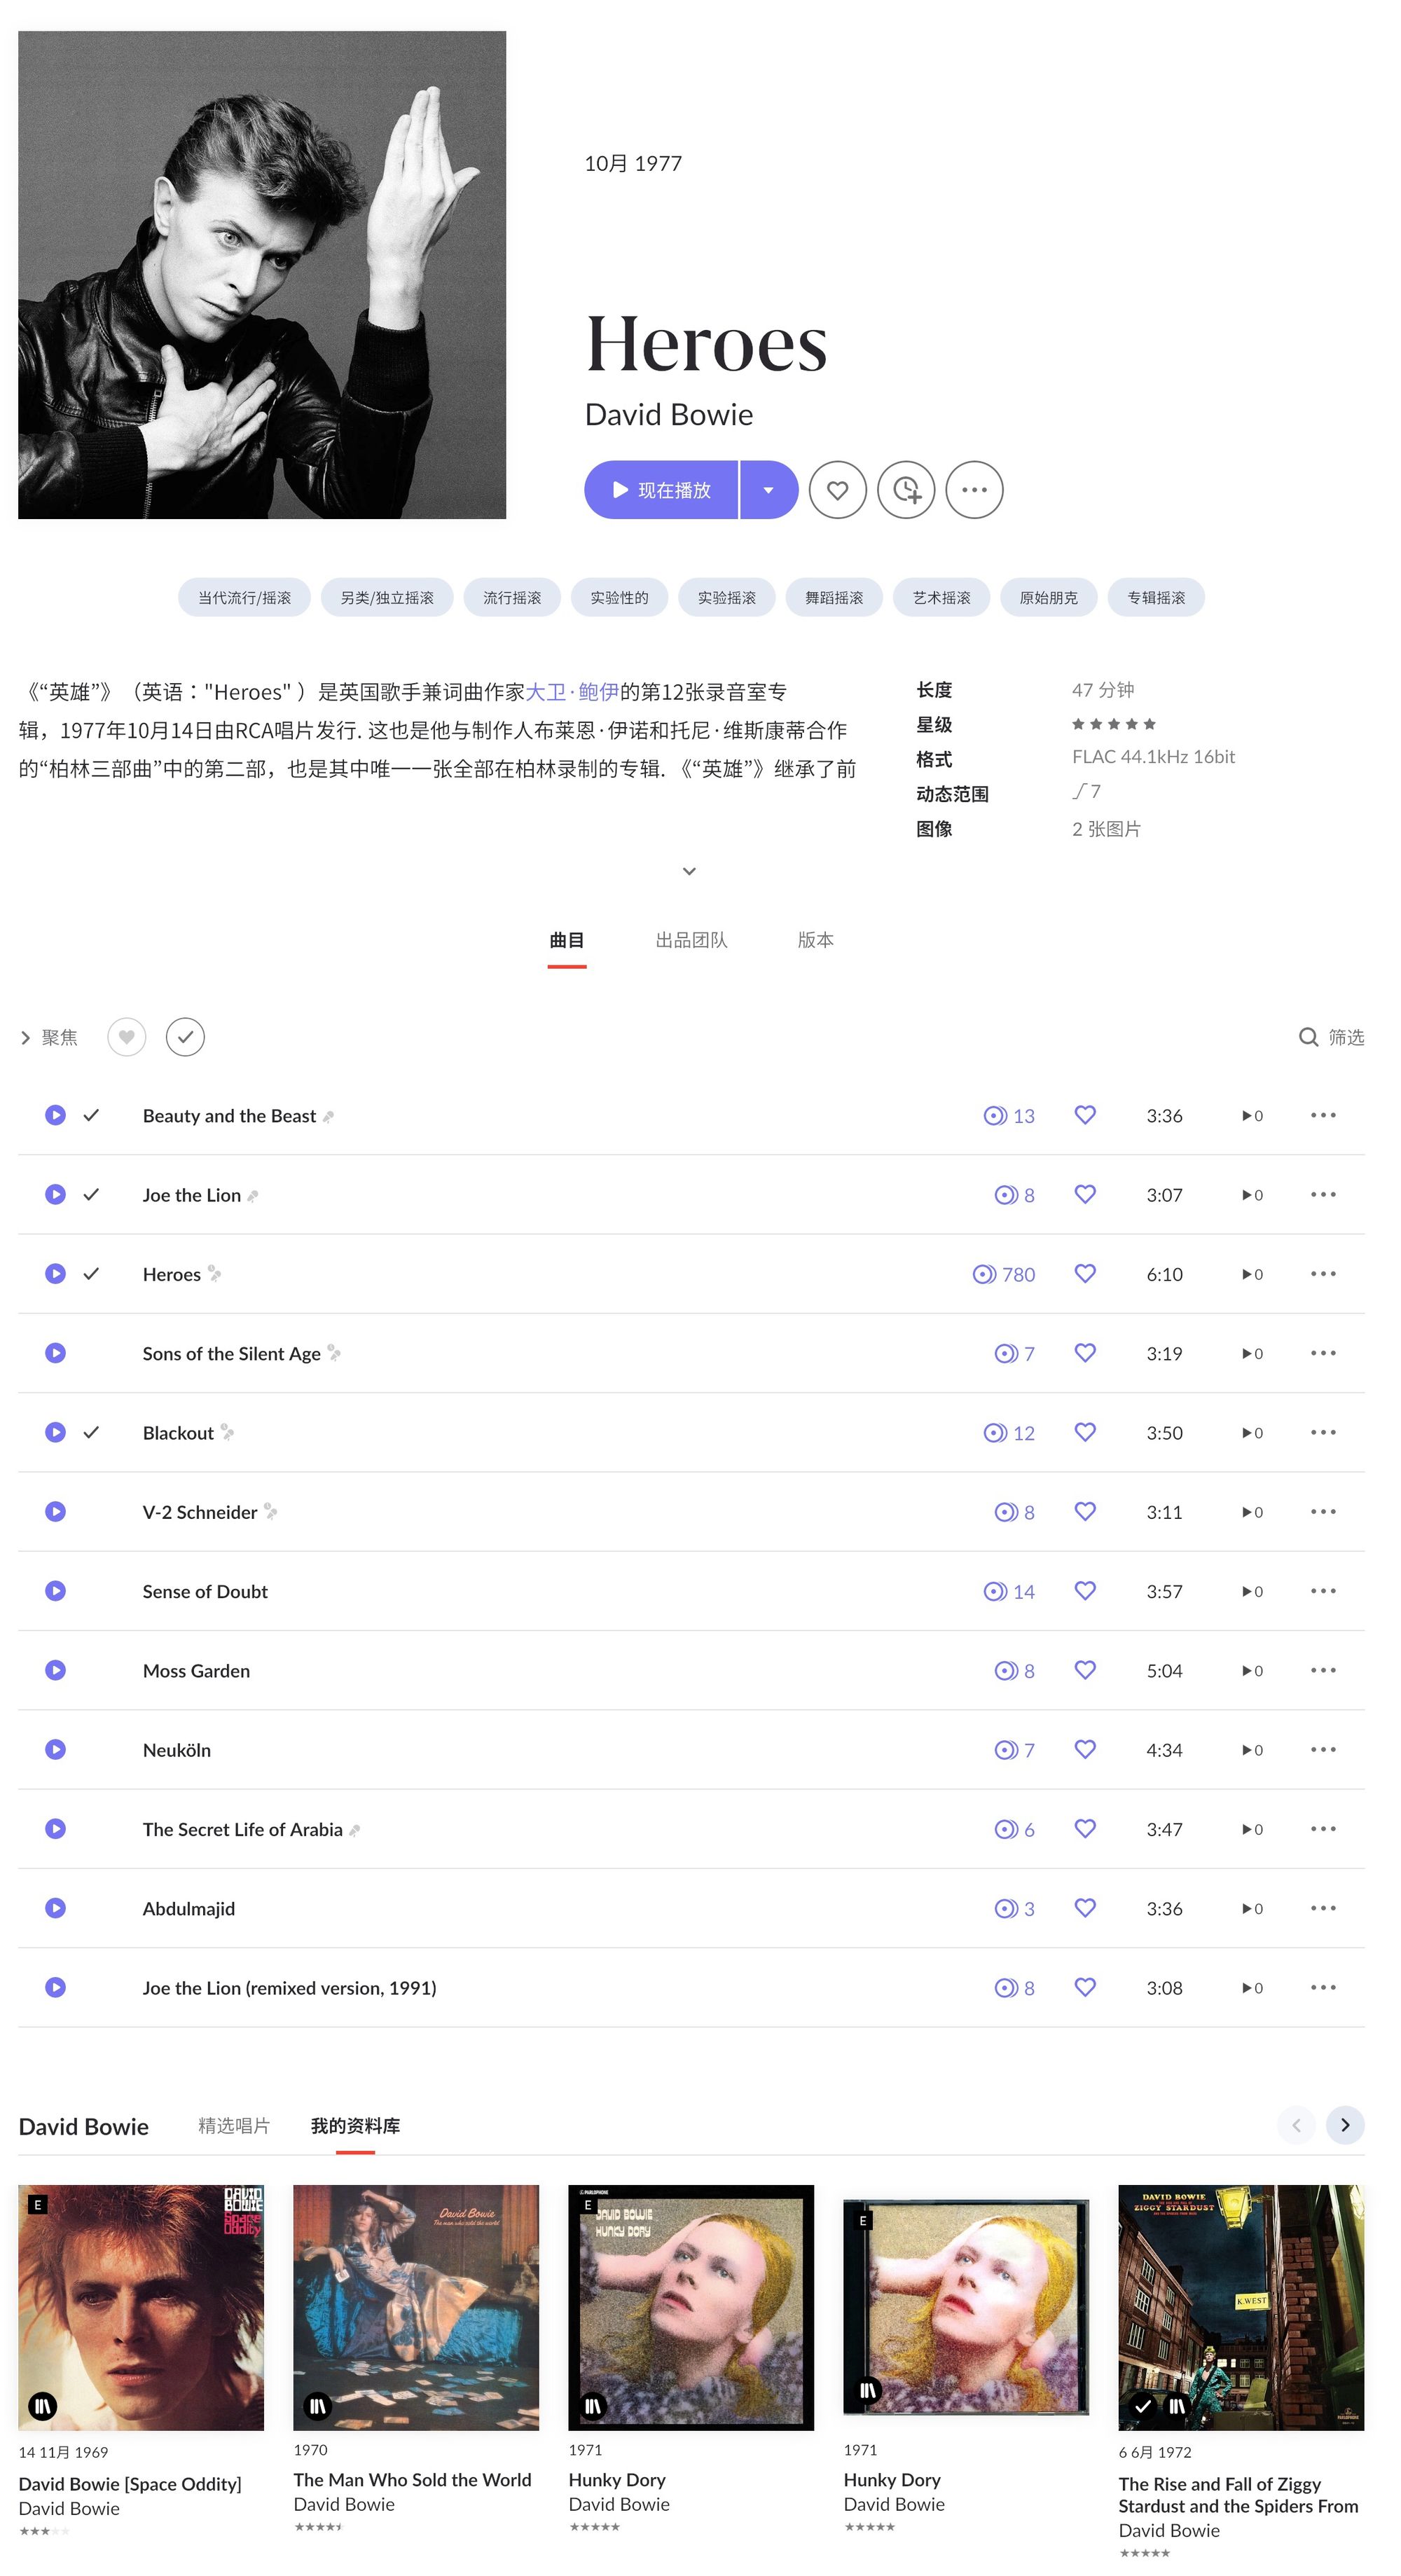Open The Man Who Sold the World album
Image resolution: width=1401 pixels, height=2576 pixels.
point(415,2307)
